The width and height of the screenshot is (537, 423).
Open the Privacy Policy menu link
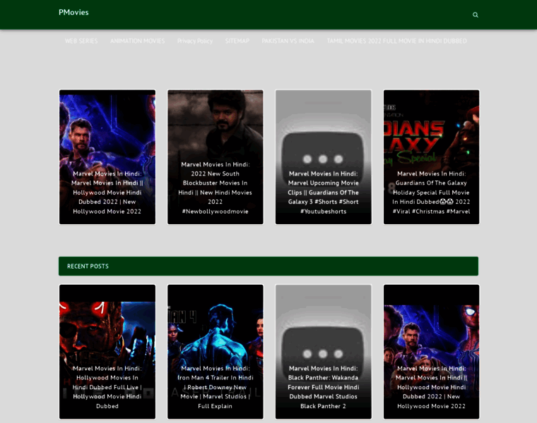[195, 41]
